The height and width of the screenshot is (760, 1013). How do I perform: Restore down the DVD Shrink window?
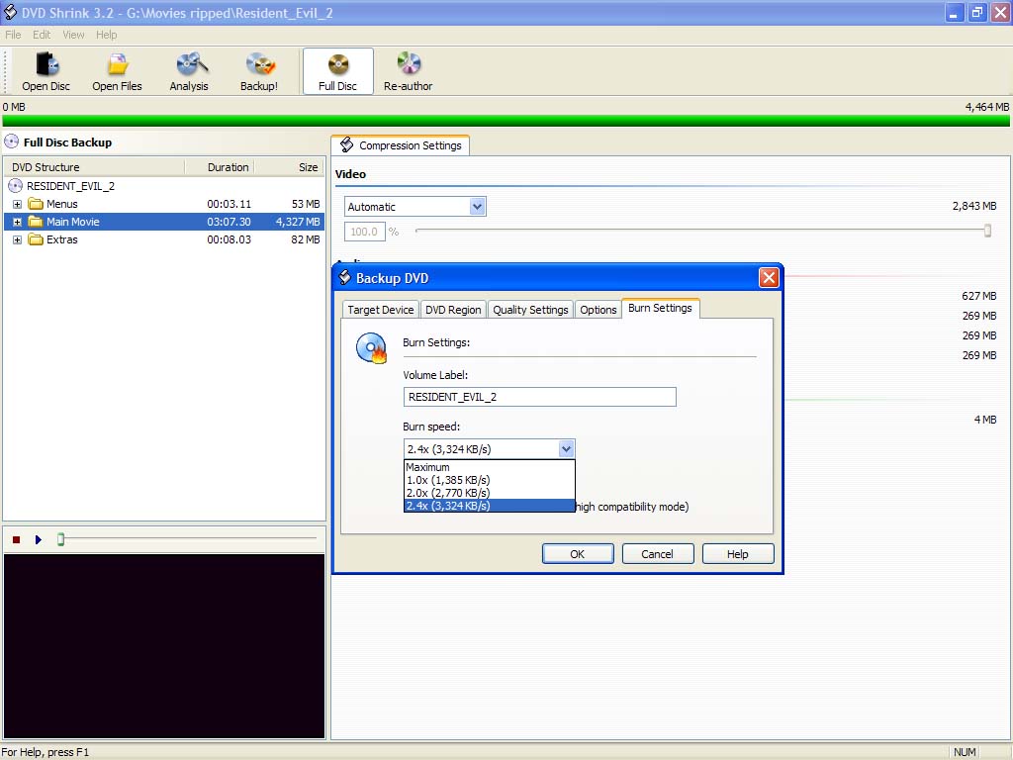click(x=976, y=13)
